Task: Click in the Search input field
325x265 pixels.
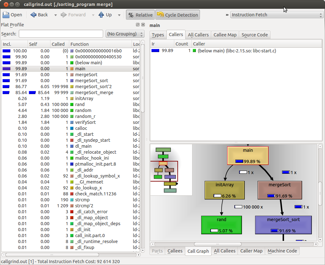Action: click(x=61, y=34)
